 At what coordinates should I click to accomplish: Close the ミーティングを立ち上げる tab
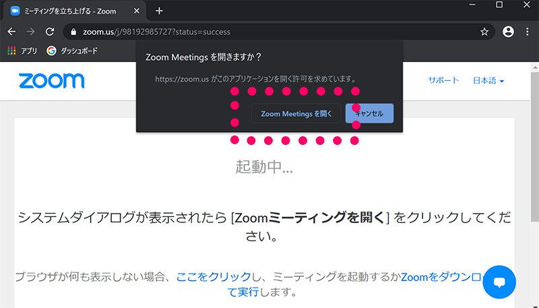137,11
